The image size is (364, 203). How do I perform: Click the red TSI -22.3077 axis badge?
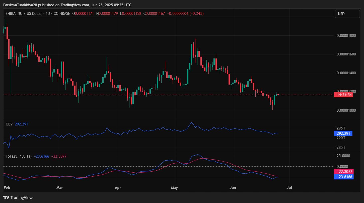pos(344,172)
